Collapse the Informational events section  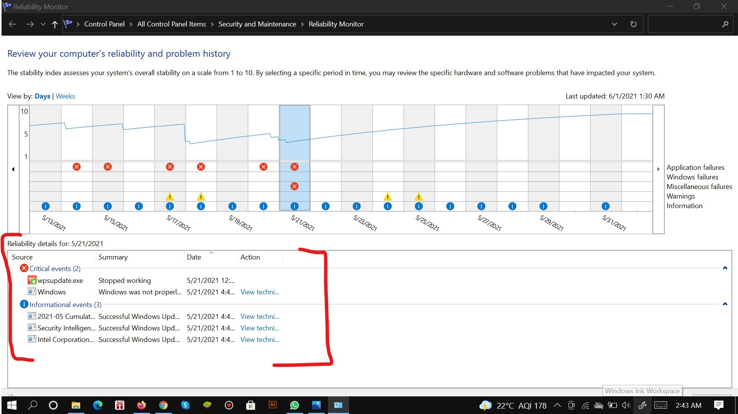(x=725, y=304)
